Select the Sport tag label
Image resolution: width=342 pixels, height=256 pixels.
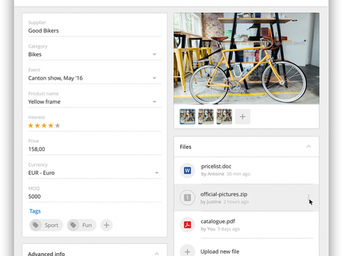click(51, 225)
